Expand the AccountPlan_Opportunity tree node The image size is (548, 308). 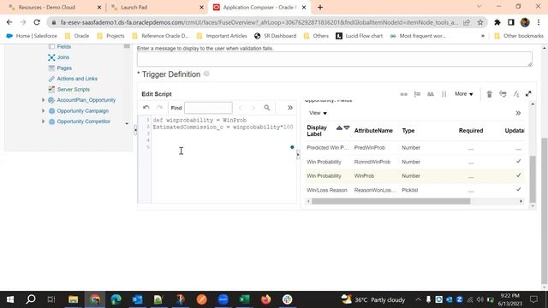pyautogui.click(x=44, y=100)
